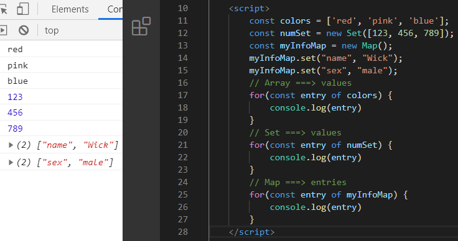Expand the ["sex", "male"] array entry

coord(11,162)
